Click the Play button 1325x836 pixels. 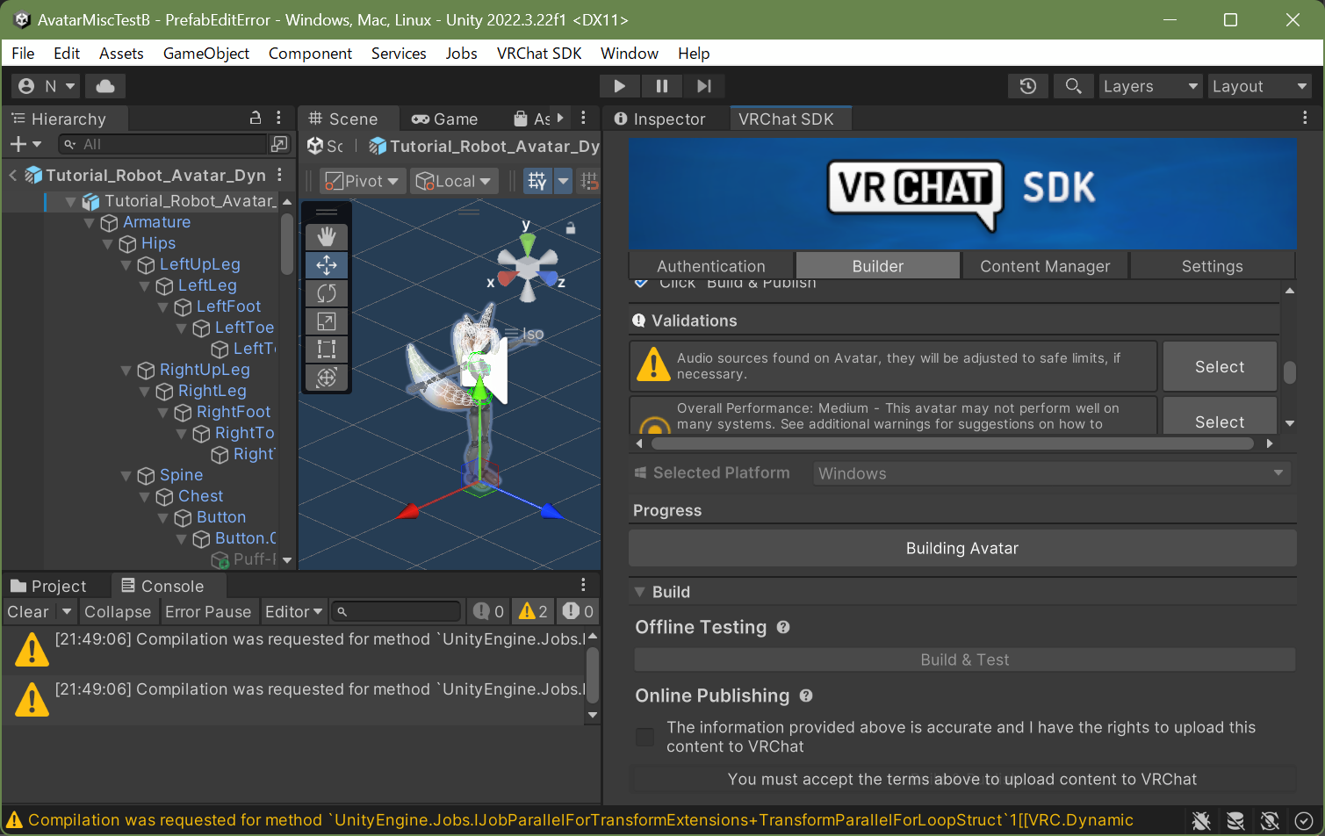click(x=620, y=86)
